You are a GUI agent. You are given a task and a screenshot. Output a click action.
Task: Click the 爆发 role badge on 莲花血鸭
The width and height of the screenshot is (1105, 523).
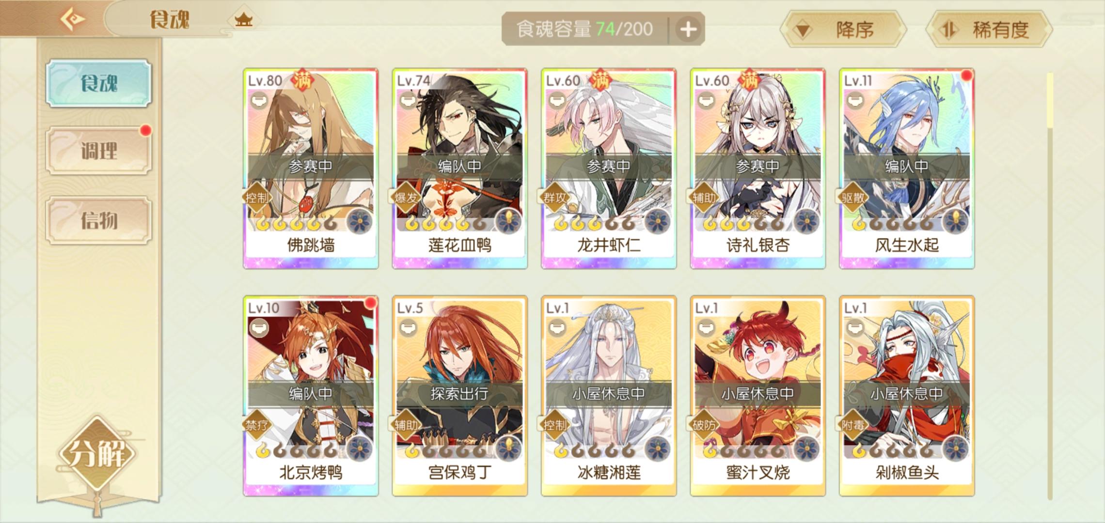pyautogui.click(x=406, y=198)
